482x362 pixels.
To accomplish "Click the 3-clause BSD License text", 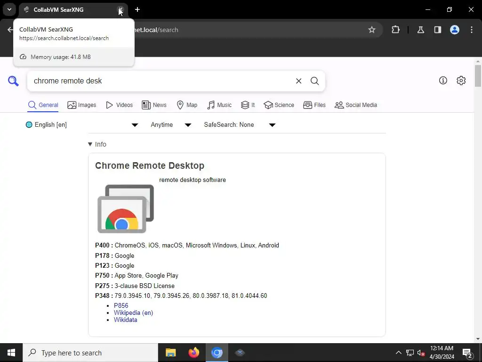I will pyautogui.click(x=145, y=286).
